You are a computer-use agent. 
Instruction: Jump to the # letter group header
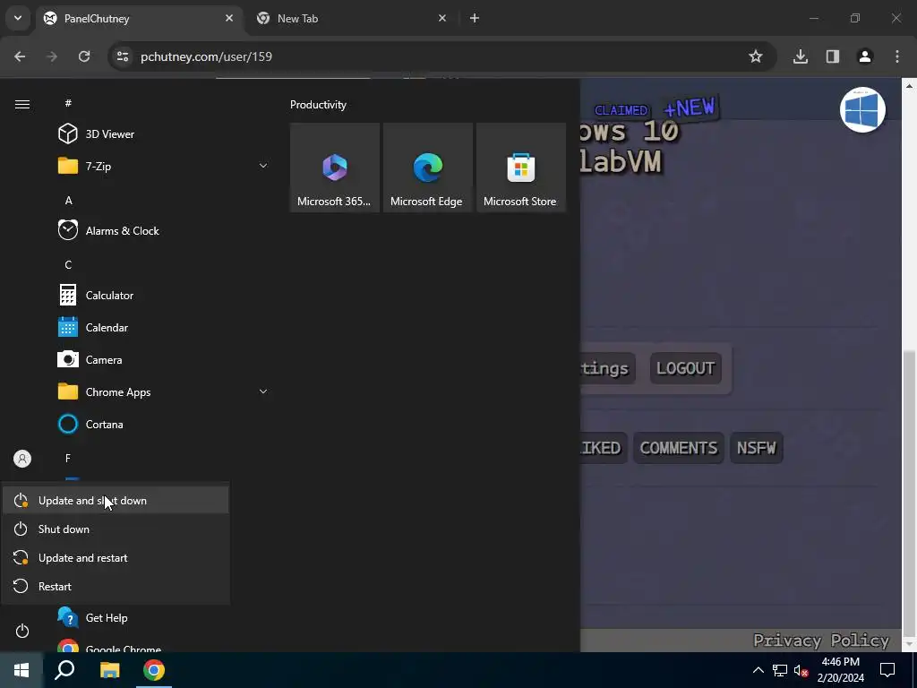point(68,103)
